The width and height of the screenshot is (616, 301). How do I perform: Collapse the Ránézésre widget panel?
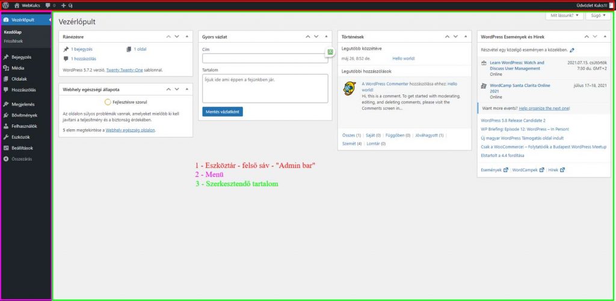pos(186,37)
